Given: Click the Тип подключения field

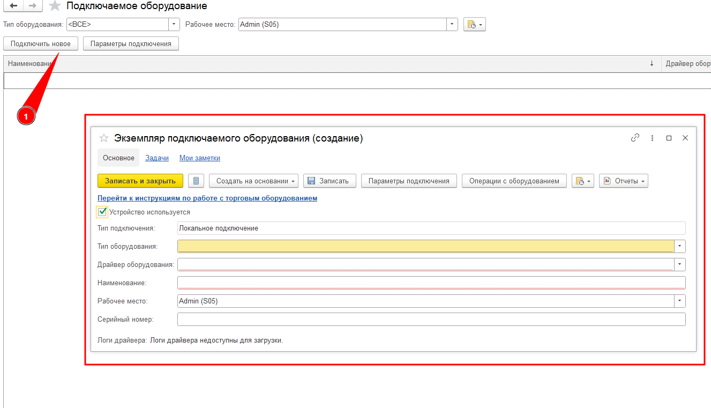Looking at the screenshot, I should (x=431, y=228).
